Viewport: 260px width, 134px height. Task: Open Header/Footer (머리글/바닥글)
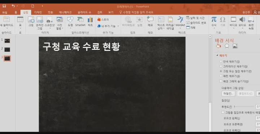point(170,20)
